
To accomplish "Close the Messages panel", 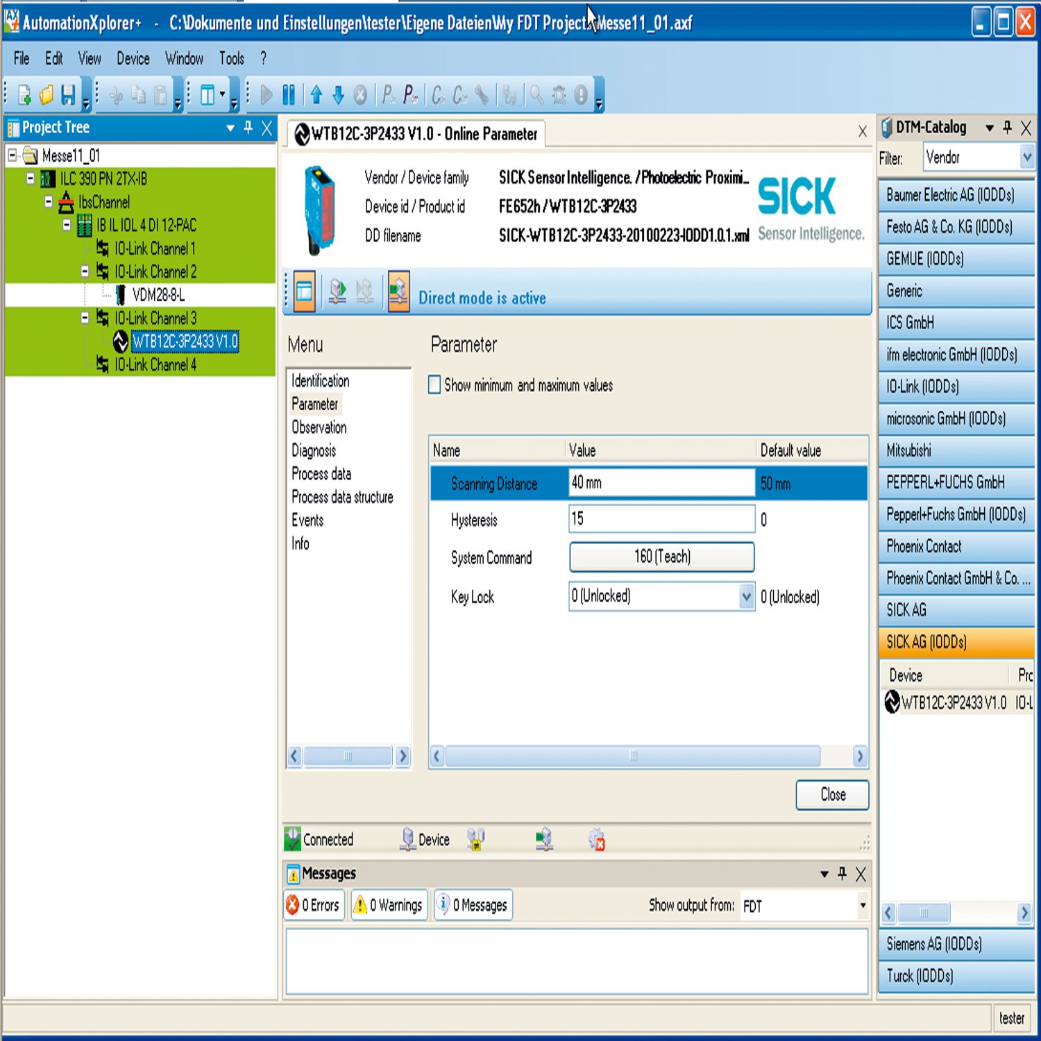I will pos(861,874).
